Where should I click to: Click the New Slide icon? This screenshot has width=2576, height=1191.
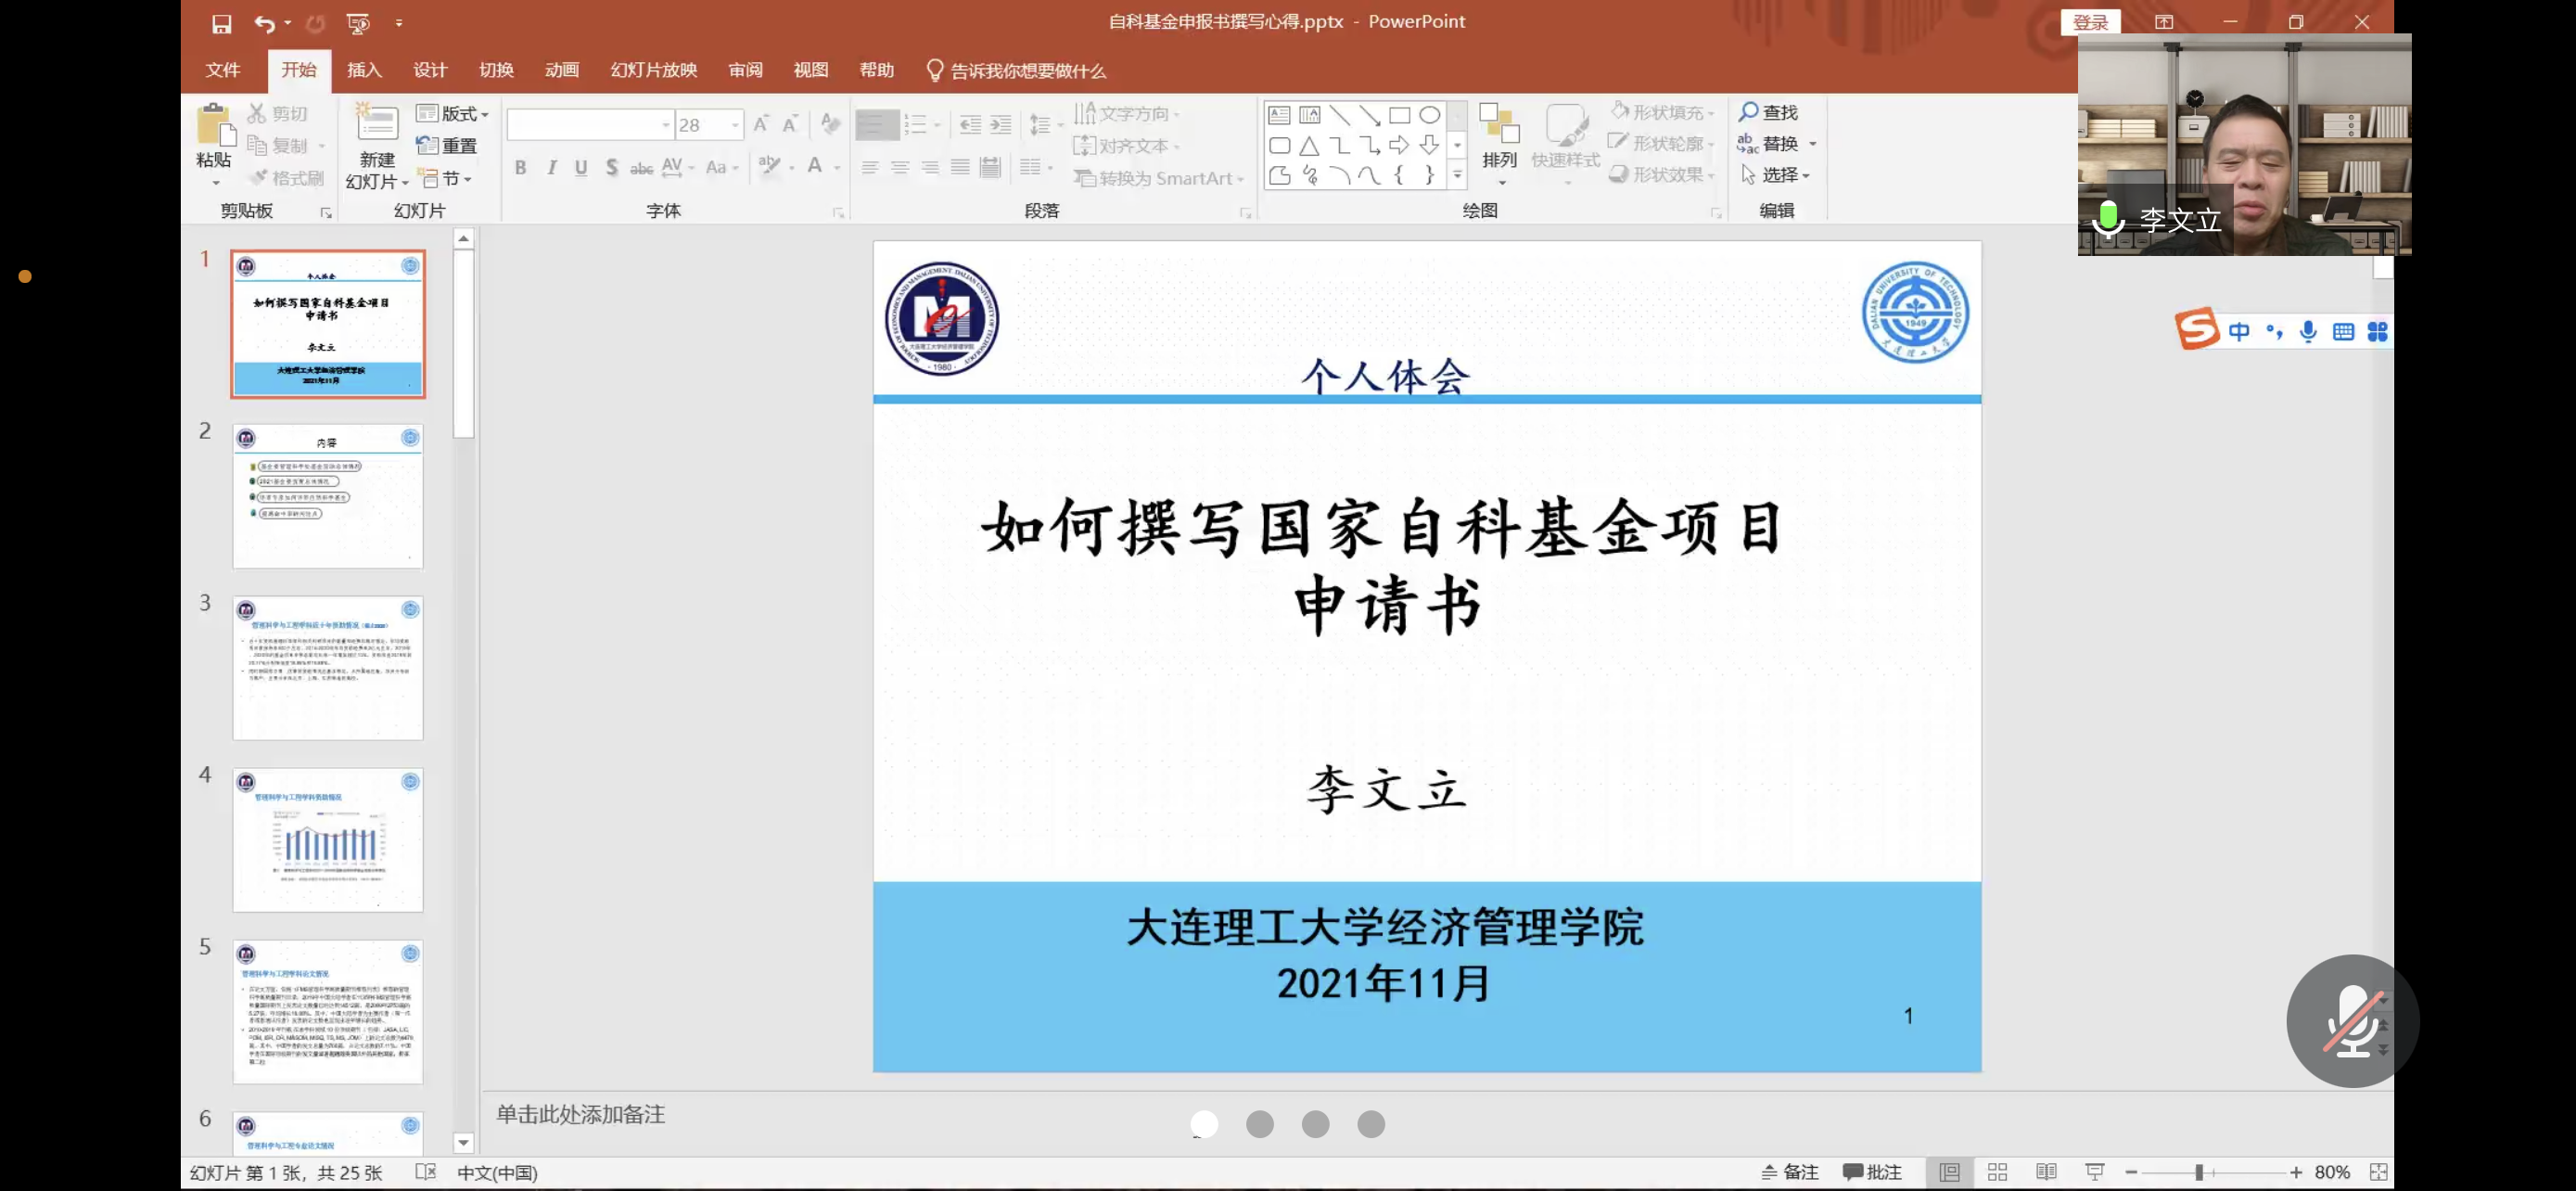click(x=377, y=124)
